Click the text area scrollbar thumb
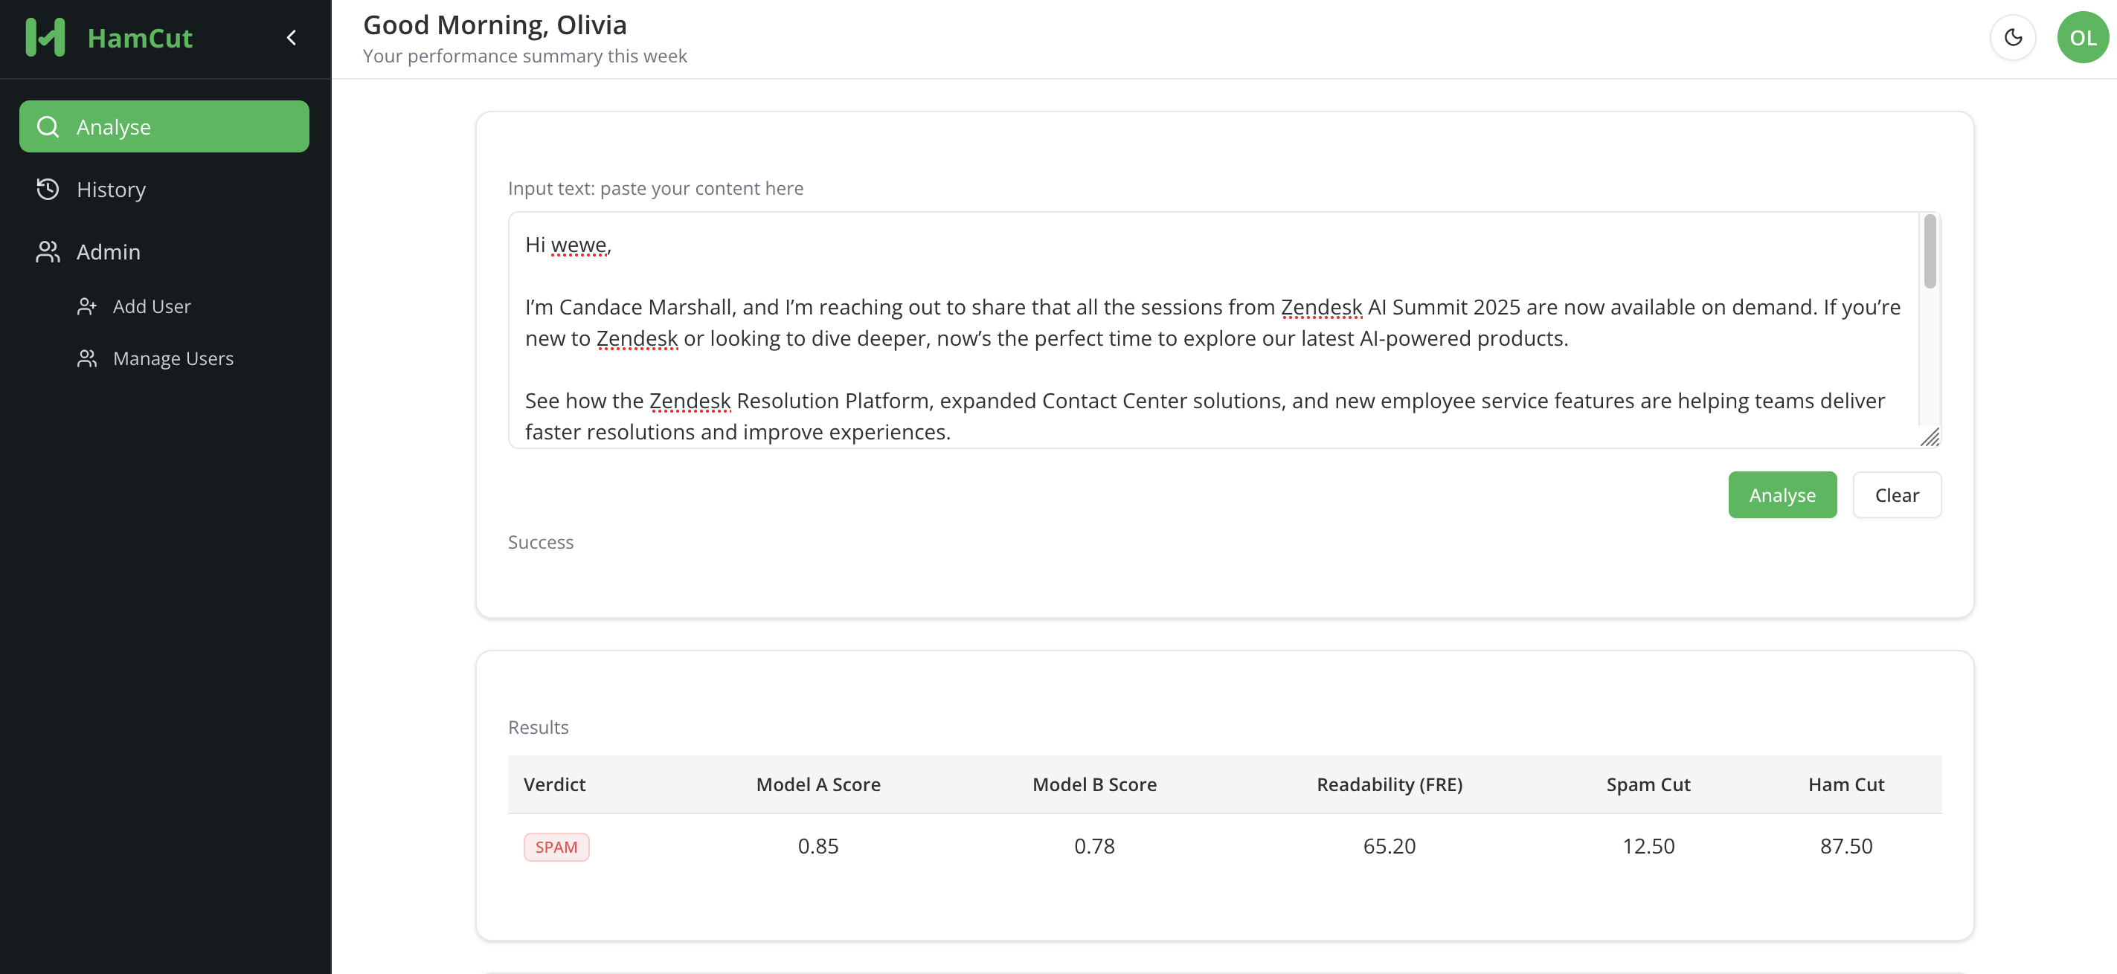2117x974 pixels. (1930, 251)
